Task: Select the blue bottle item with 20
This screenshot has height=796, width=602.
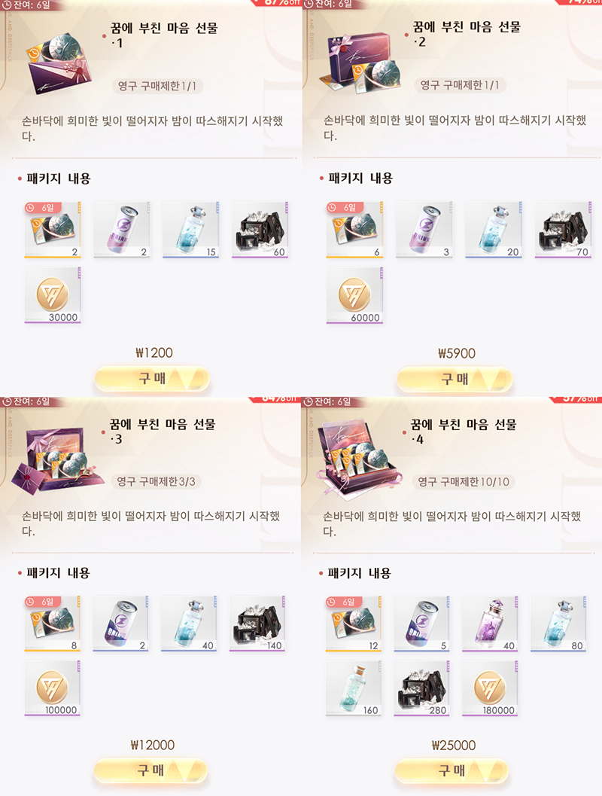Action: pos(493,230)
